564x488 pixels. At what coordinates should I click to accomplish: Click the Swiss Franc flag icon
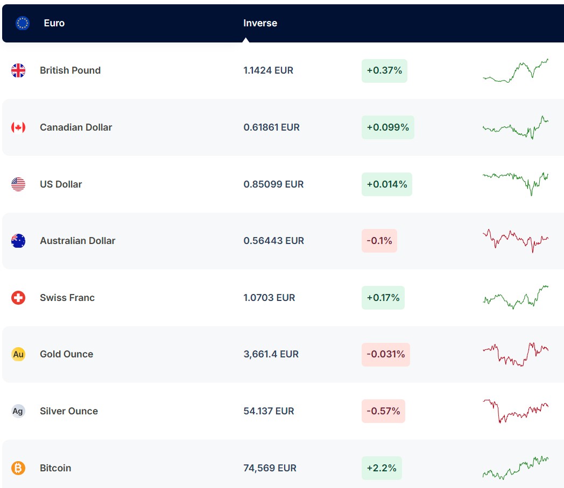[x=18, y=298]
